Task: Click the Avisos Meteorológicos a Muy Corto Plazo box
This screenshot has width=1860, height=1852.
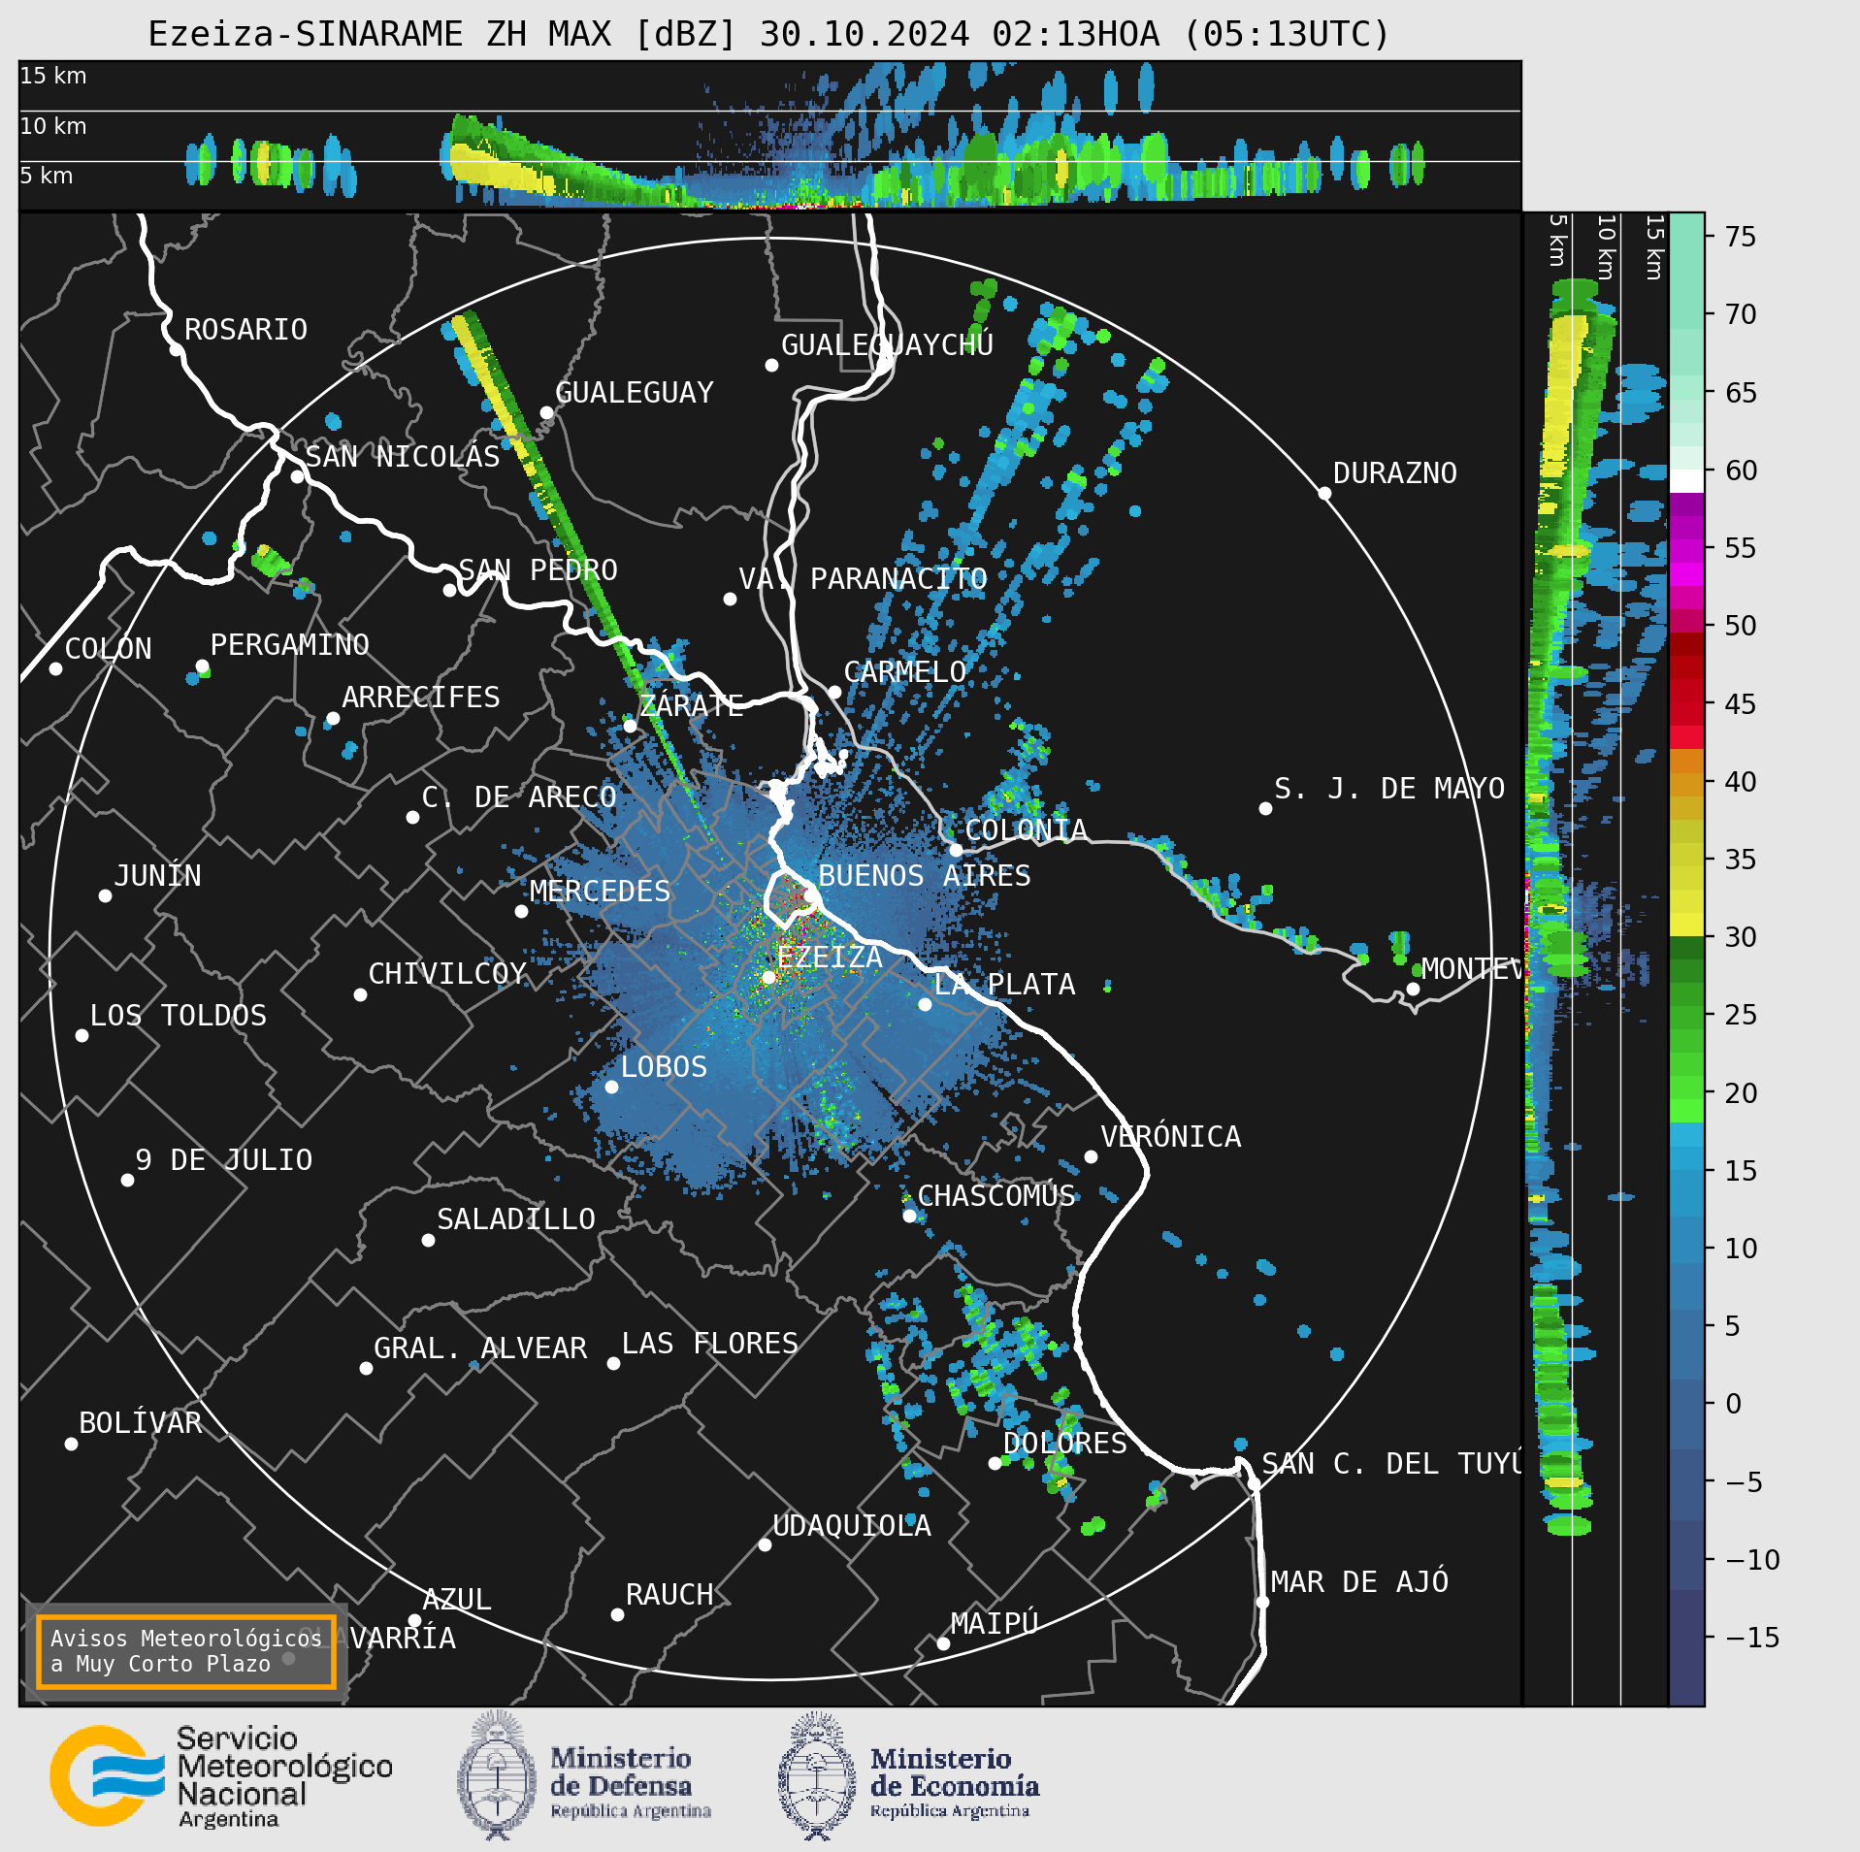Action: 185,1651
